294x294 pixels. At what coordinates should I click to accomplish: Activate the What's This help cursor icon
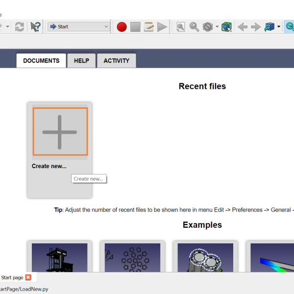pyautogui.click(x=36, y=26)
